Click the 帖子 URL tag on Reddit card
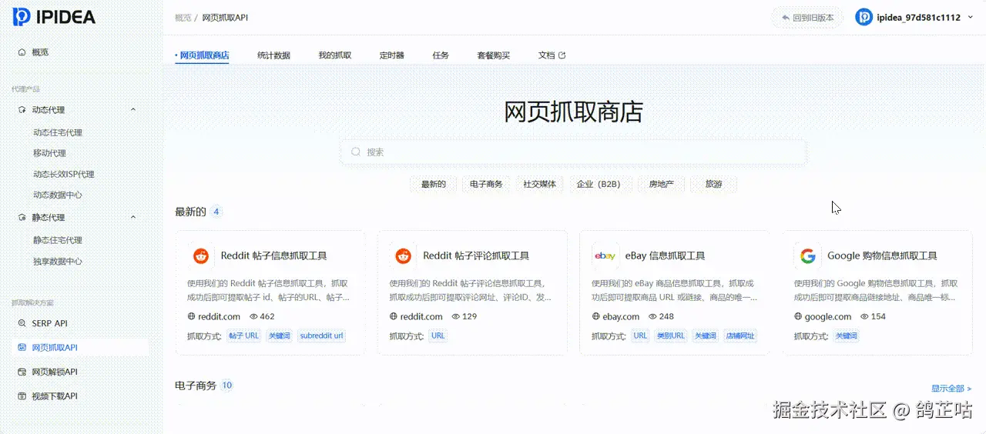This screenshot has height=434, width=986. pos(244,336)
